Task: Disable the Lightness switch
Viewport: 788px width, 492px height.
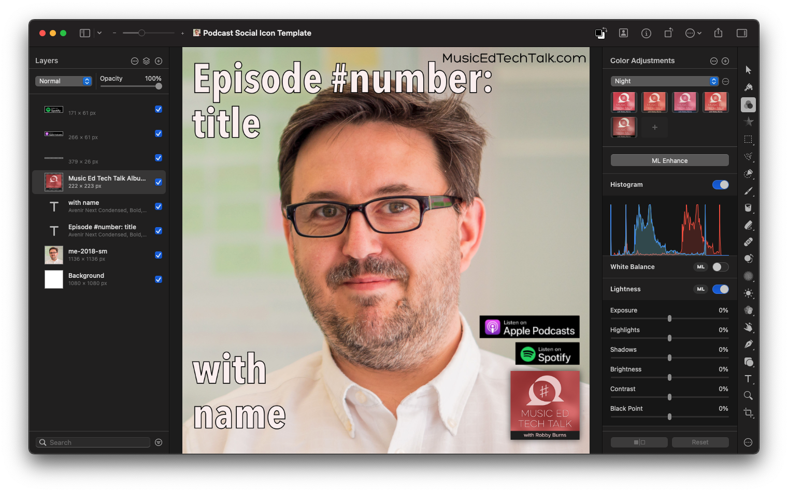Action: (x=721, y=289)
